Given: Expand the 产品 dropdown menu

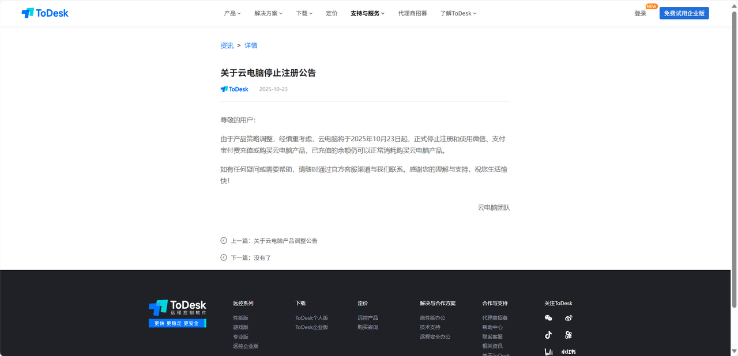Looking at the screenshot, I should (x=232, y=13).
